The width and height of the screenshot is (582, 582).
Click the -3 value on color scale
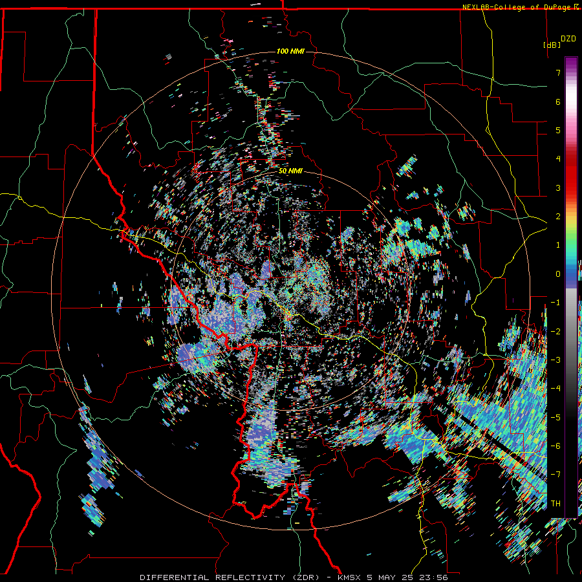point(555,360)
